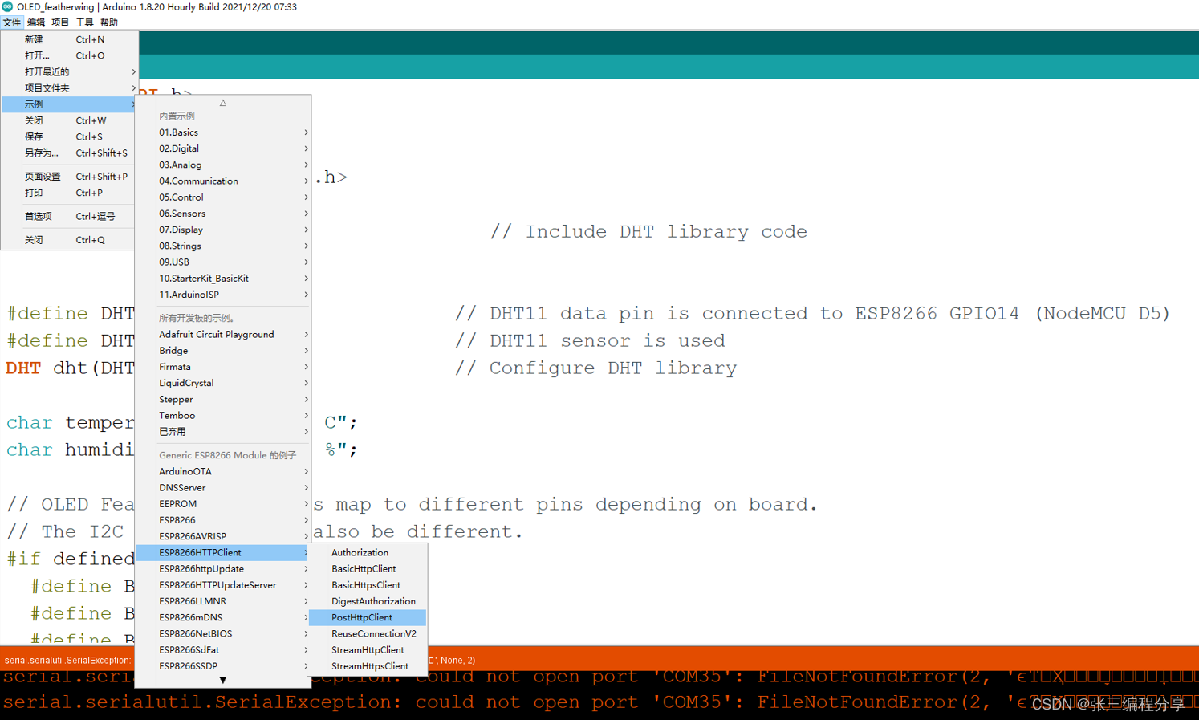The height and width of the screenshot is (720, 1199).
Task: Open 11.ArduinoISP submenu
Action: [x=223, y=295]
